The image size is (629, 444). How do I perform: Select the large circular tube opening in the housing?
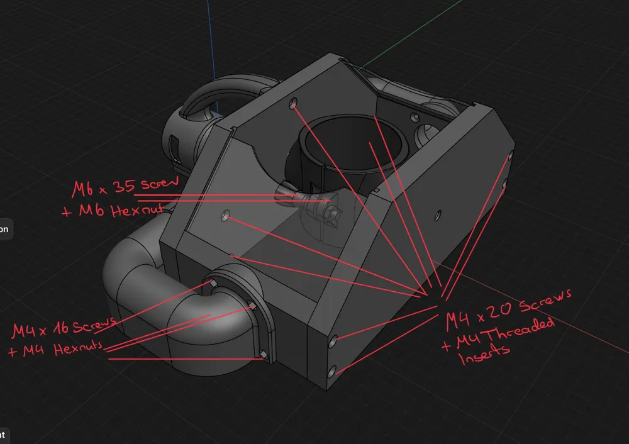353,143
